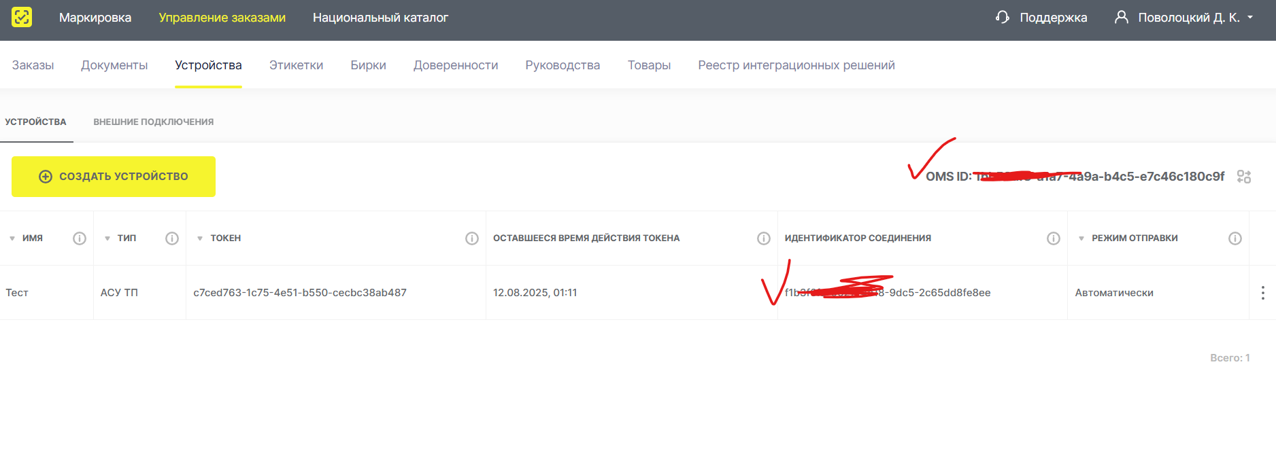Expand the Тип column filter arrow
Viewport: 1276px width, 464px height.
[107, 238]
